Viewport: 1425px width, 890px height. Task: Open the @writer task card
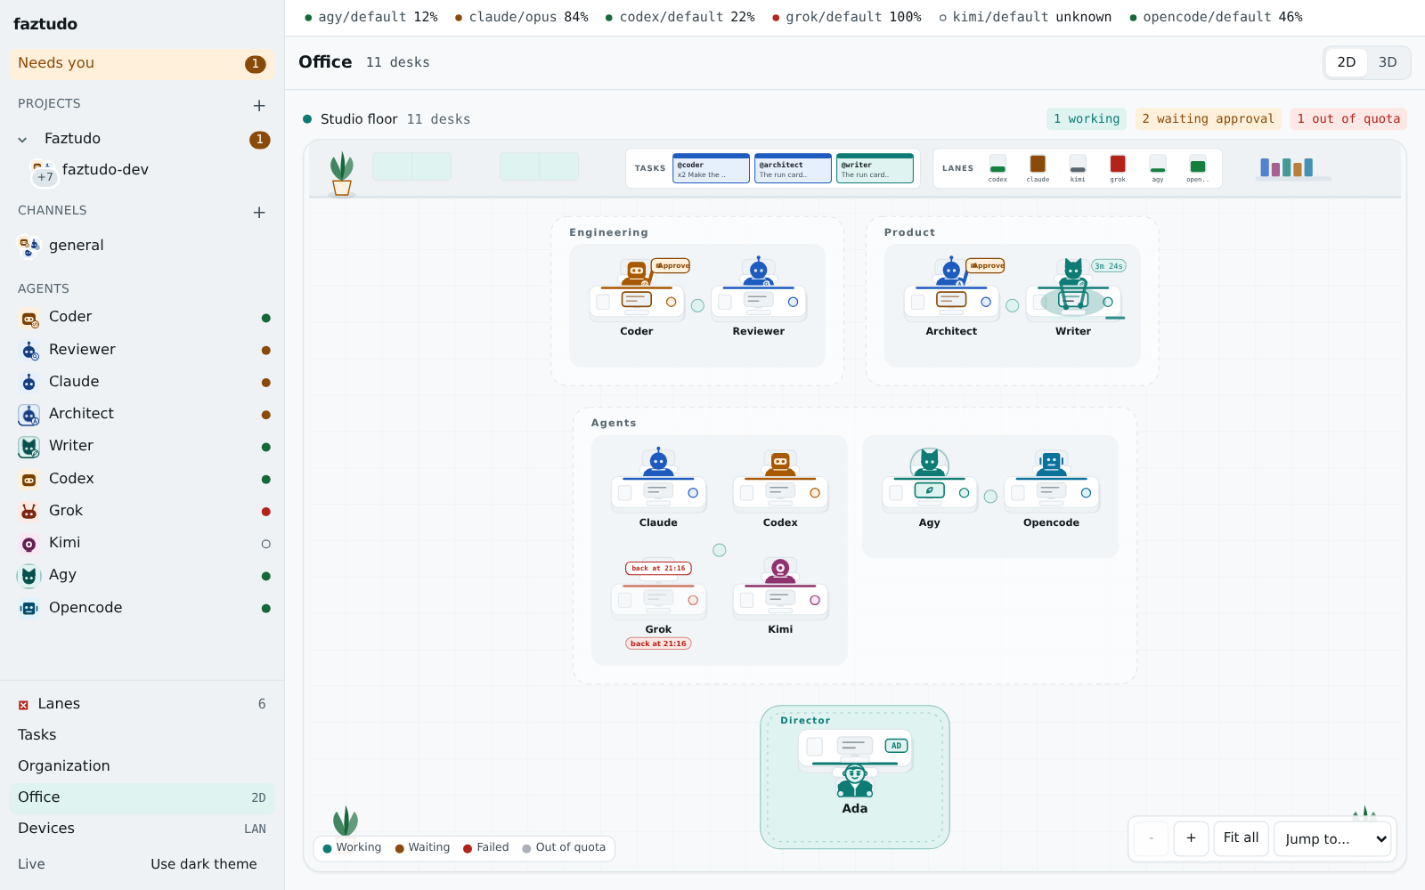[x=875, y=169]
